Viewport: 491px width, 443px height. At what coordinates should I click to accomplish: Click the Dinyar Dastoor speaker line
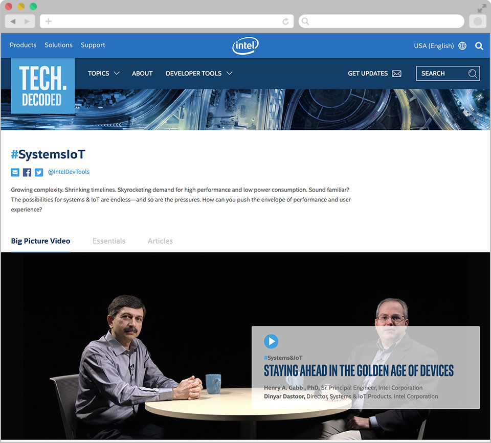pos(351,397)
